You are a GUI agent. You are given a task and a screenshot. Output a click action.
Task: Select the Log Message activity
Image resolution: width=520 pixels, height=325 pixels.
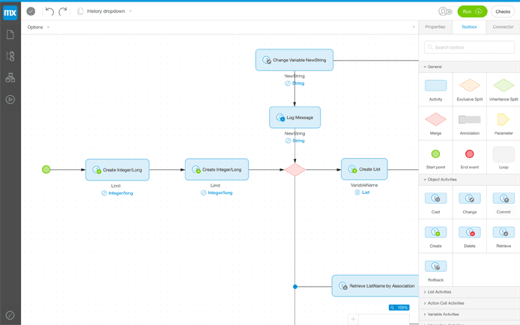coord(294,118)
